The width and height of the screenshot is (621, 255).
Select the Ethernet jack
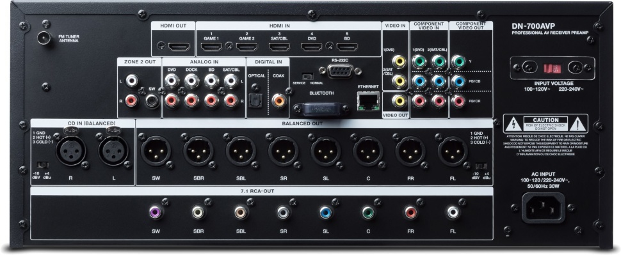coord(368,101)
